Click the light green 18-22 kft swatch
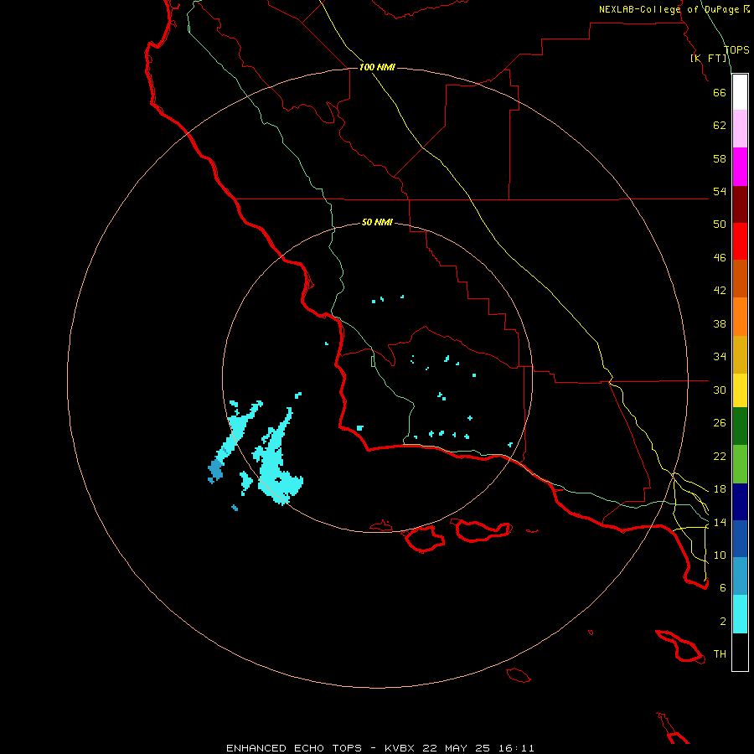Image resolution: width=754 pixels, height=754 pixels. (740, 464)
